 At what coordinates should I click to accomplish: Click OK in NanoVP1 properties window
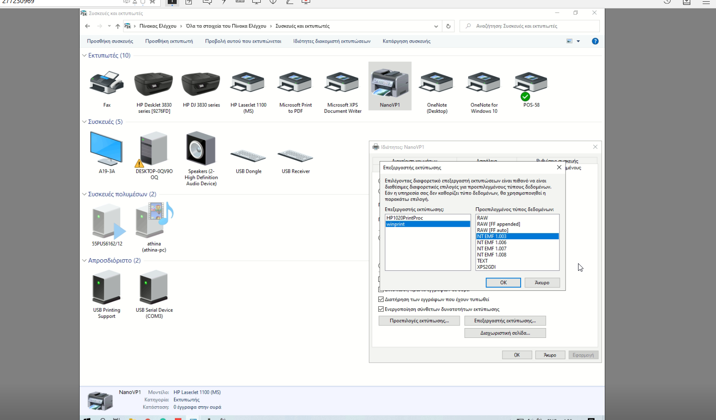click(517, 355)
